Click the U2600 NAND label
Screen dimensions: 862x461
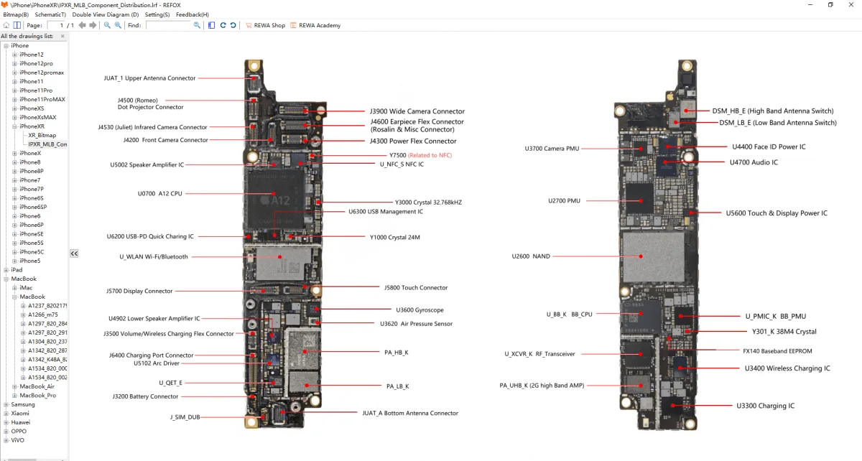pos(530,256)
